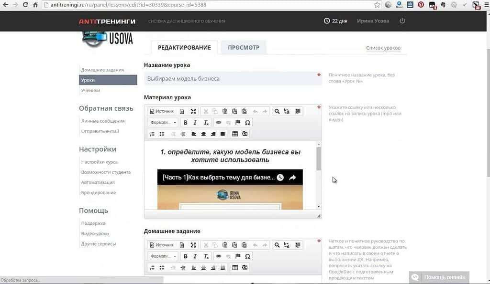Screen dimensions: 490x284
Task: Center text in Материал урока editor
Action: point(203,134)
